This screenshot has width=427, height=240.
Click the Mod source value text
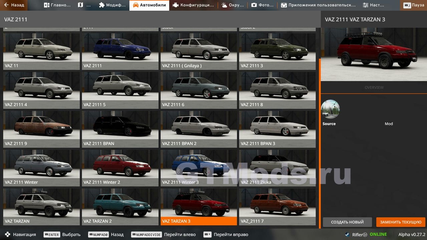click(389, 124)
